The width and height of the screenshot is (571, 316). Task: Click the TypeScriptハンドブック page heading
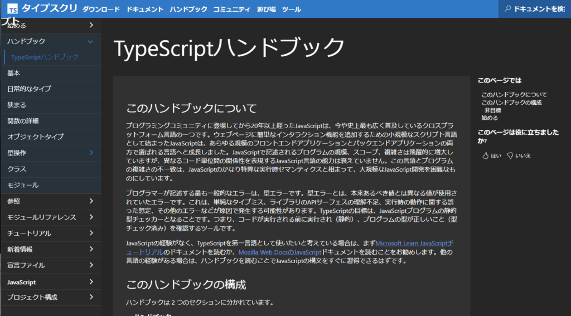[229, 47]
